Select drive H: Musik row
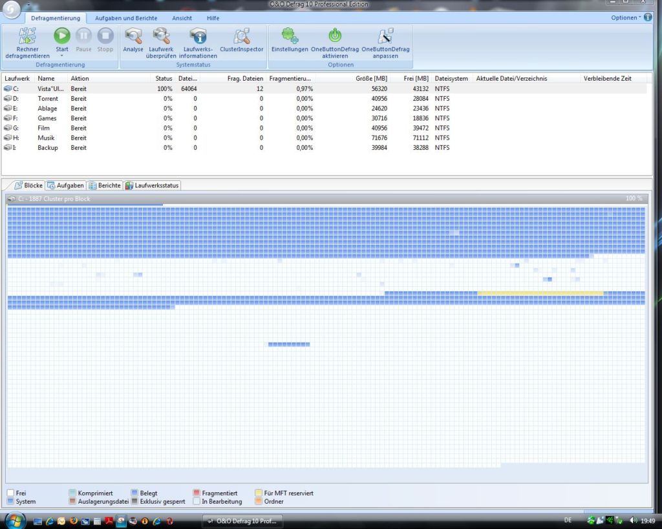 click(325, 138)
